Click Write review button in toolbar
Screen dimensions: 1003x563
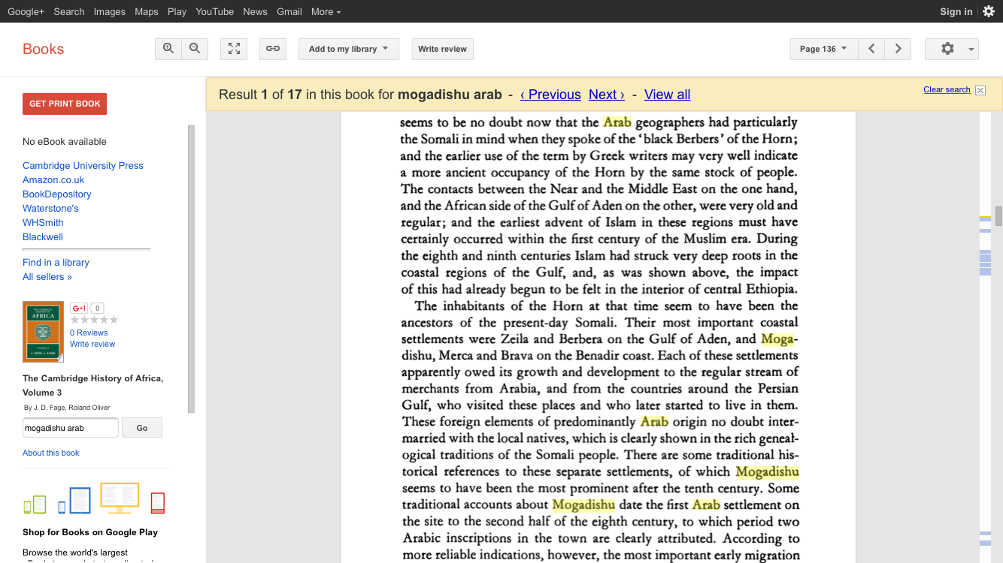(x=442, y=49)
